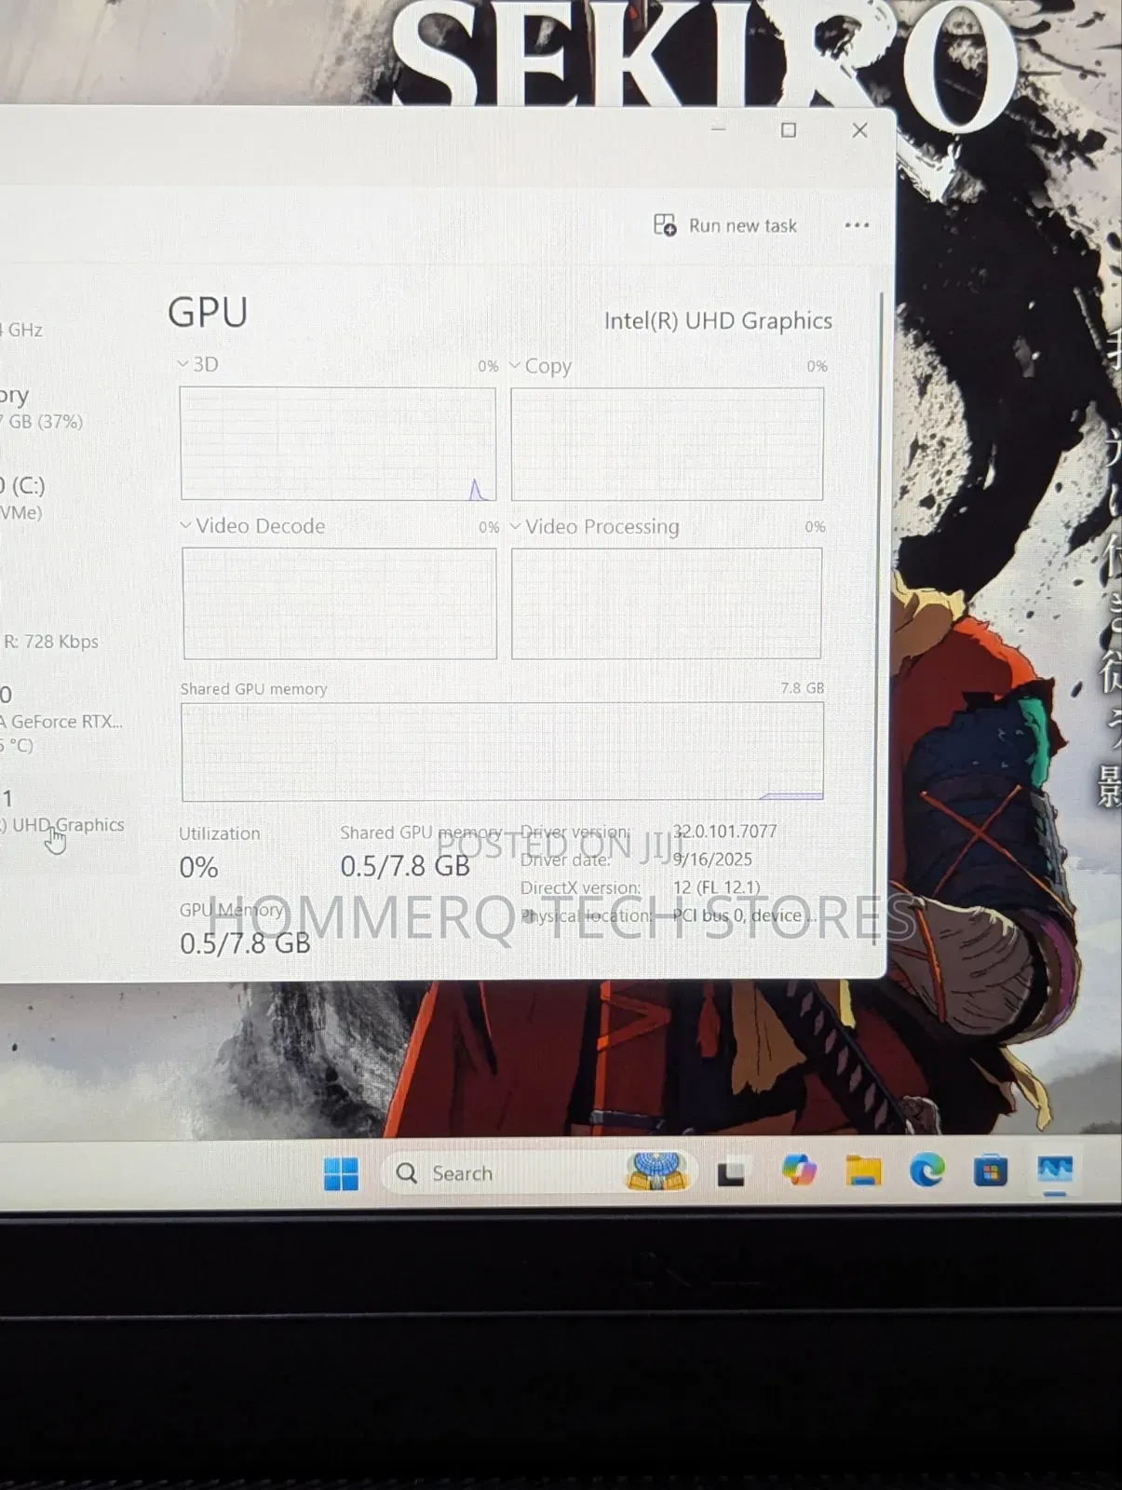Click the Task Manager taskbar icon
The height and width of the screenshot is (1490, 1122).
[1055, 1171]
